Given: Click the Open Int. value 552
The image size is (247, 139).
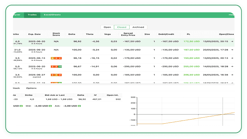Looking at the screenshot, I should click(x=118, y=99).
